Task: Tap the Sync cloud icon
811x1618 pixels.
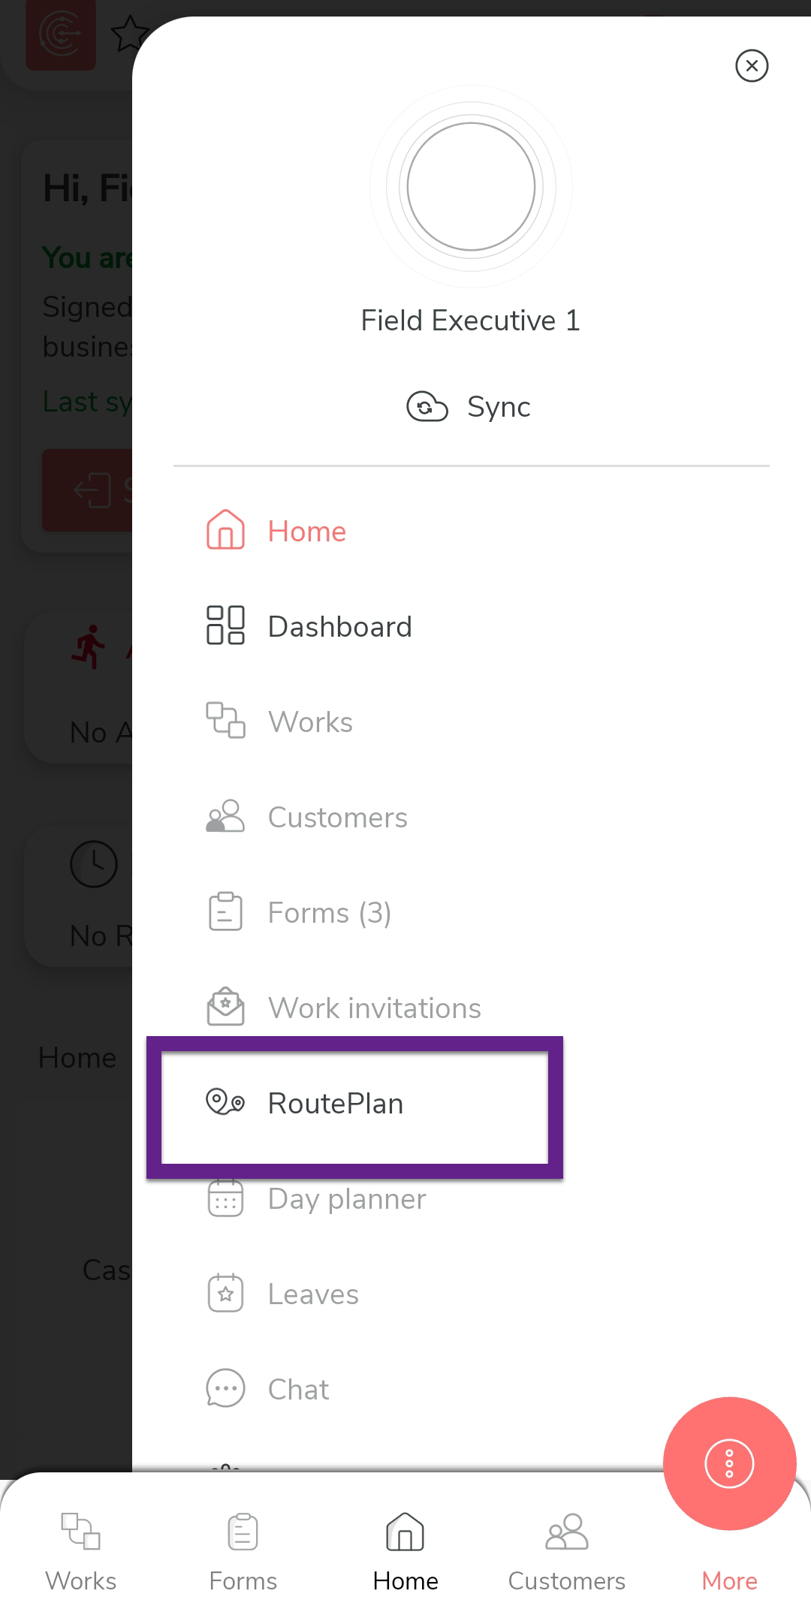Action: pyautogui.click(x=427, y=407)
